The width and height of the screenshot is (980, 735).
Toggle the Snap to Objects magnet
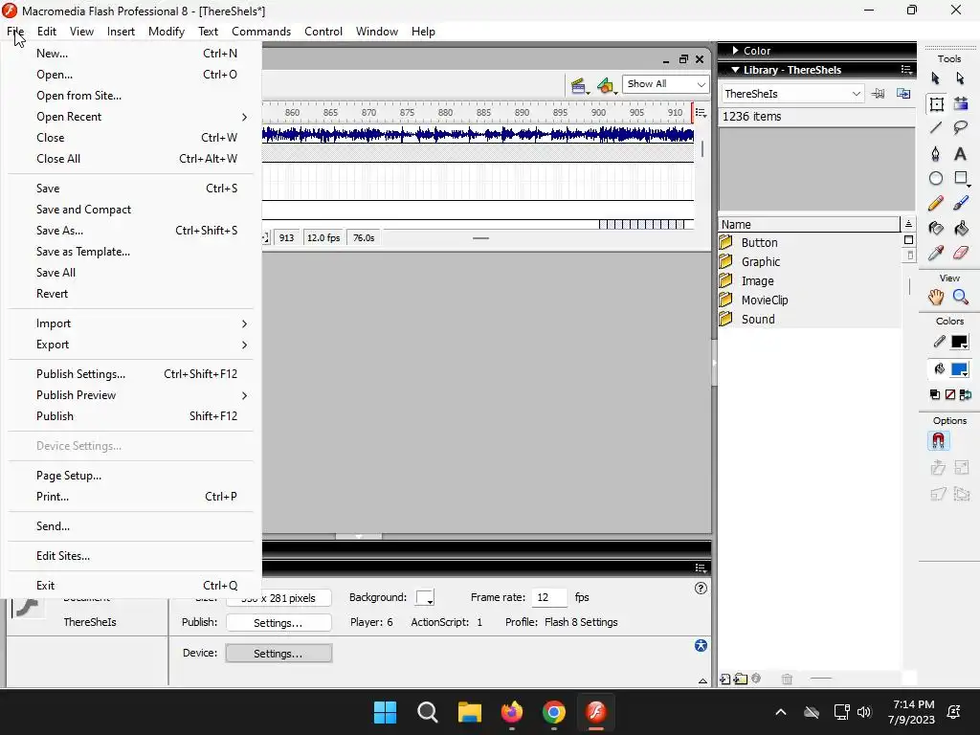coord(938,441)
